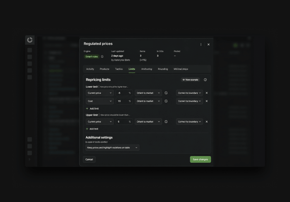Open the limits conflict handling dropdown

point(113,148)
